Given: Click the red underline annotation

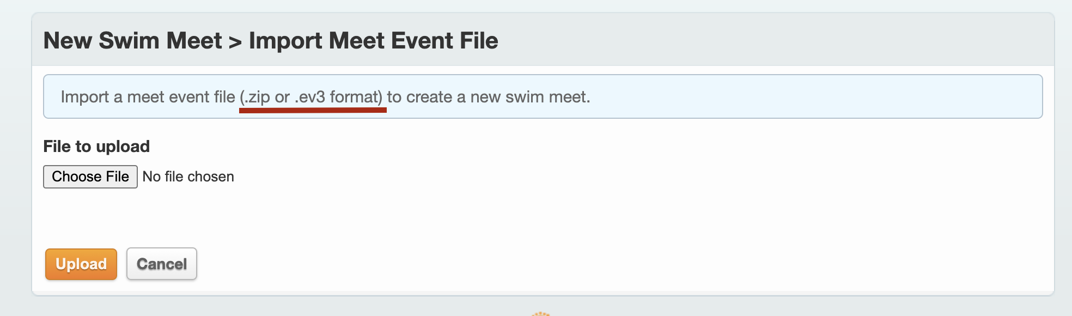Looking at the screenshot, I should click(313, 110).
